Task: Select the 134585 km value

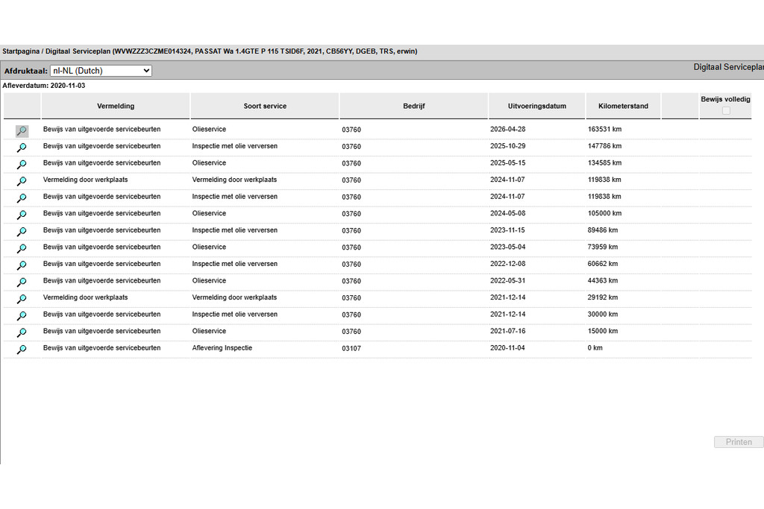Action: point(604,163)
